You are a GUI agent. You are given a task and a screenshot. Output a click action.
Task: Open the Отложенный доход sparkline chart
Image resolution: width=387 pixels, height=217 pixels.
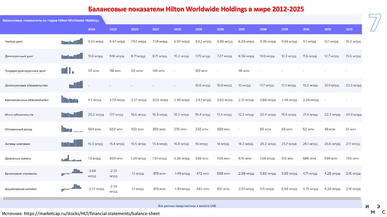coord(72,129)
